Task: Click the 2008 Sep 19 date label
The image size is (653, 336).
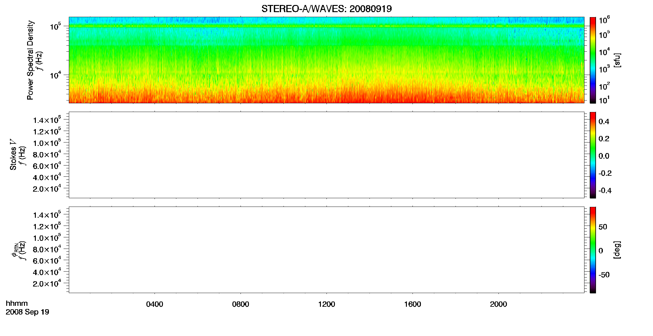Action: tap(27, 312)
